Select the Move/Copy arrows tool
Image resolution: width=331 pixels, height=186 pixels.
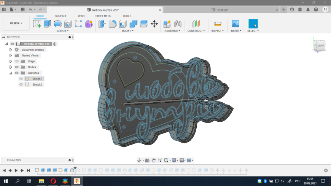pyautogui.click(x=154, y=24)
